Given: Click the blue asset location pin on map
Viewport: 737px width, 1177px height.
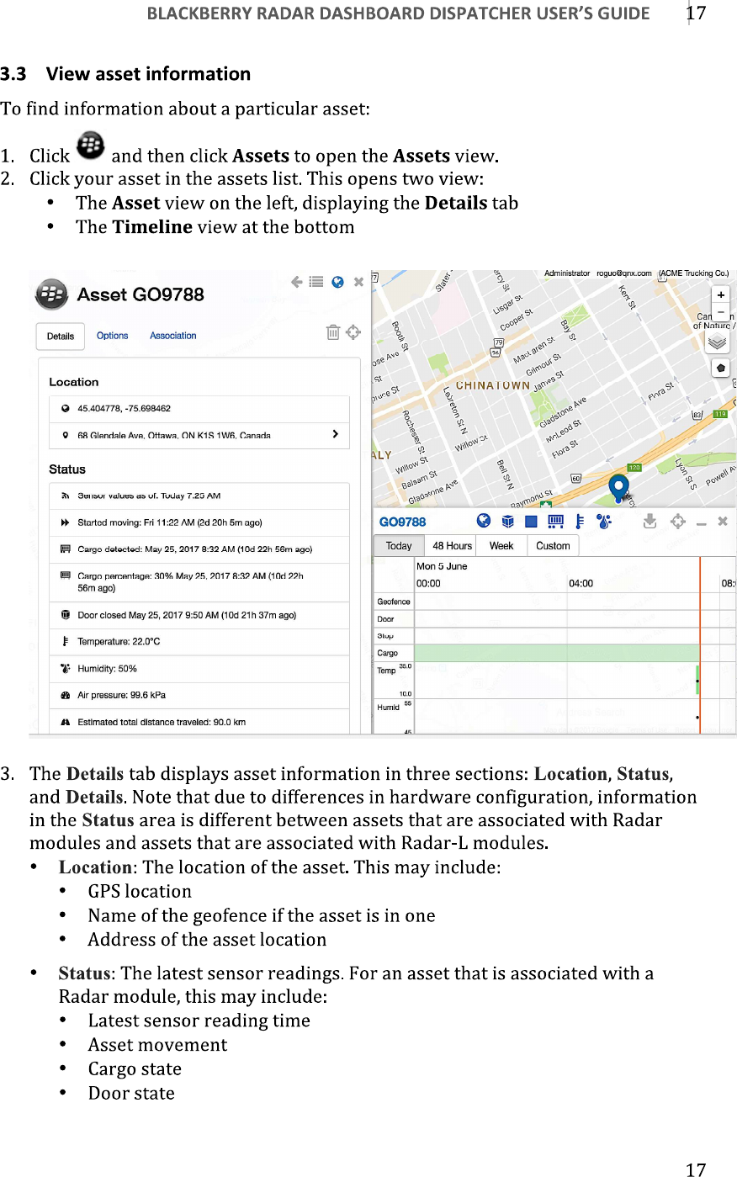Looking at the screenshot, I should [619, 487].
